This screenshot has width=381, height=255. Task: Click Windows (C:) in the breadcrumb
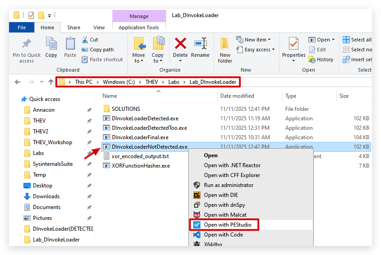click(x=119, y=82)
